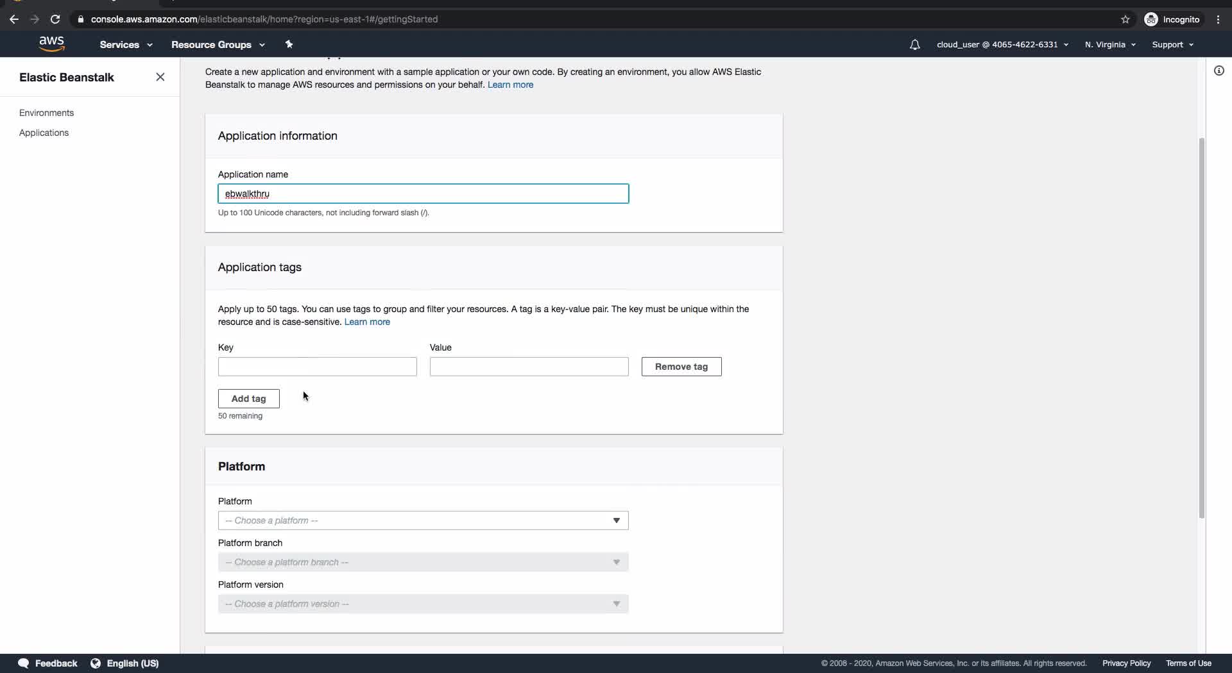Open the Choose a platform dropdown
The width and height of the screenshot is (1232, 673).
[423, 520]
